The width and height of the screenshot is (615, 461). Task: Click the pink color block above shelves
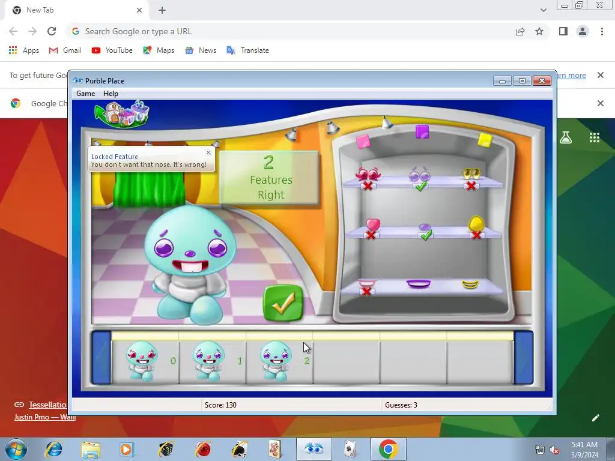[363, 141]
